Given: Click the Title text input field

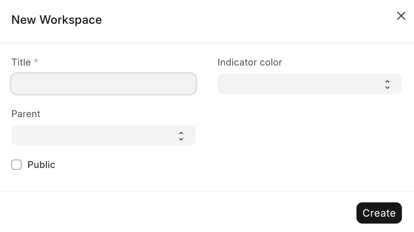Looking at the screenshot, I should pyautogui.click(x=103, y=84).
